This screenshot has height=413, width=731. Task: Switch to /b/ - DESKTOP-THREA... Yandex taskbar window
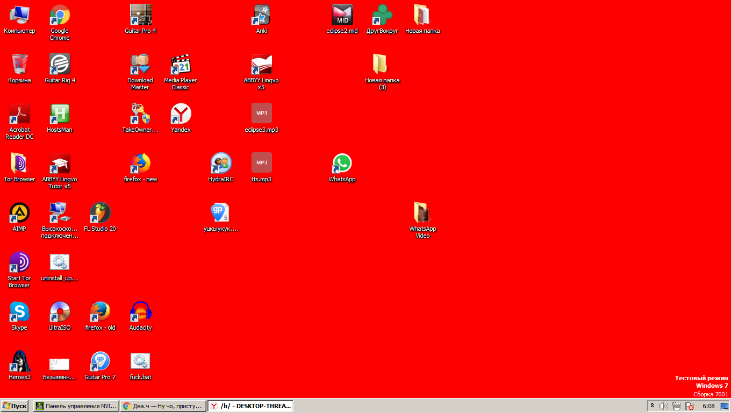click(x=250, y=406)
